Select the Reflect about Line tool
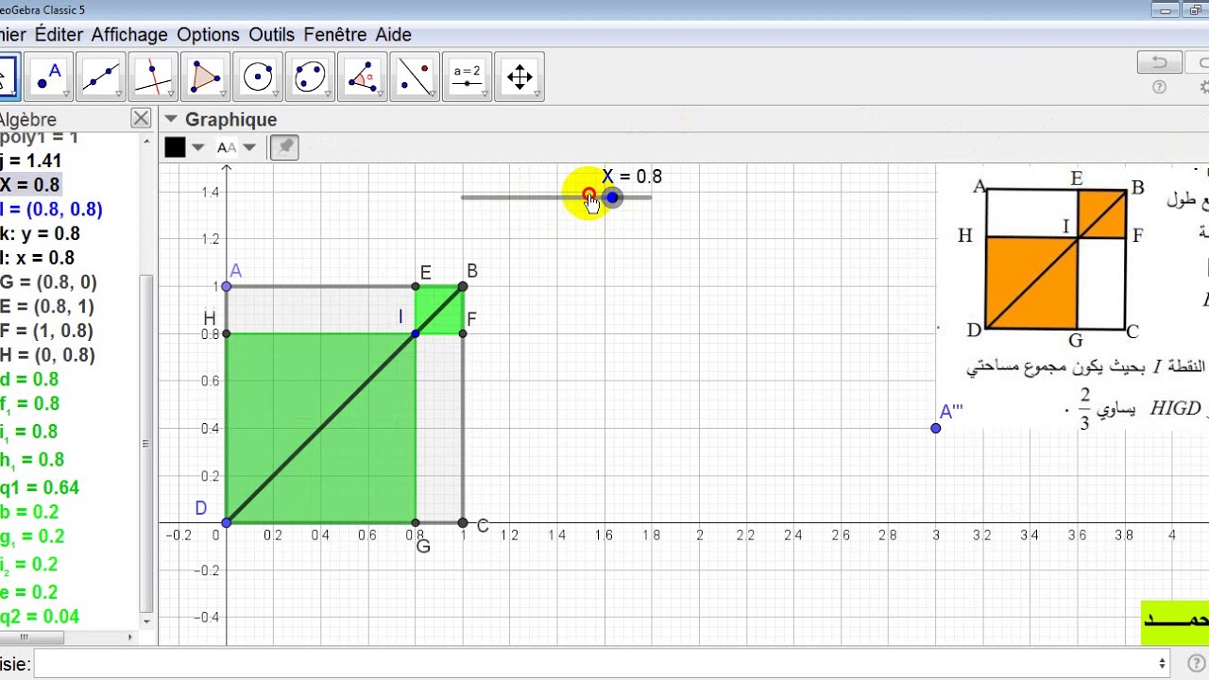Viewport: 1209px width, 680px height. (x=415, y=77)
